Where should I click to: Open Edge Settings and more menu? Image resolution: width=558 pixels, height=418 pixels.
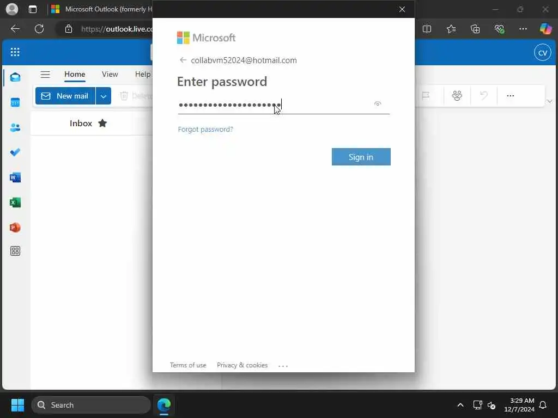point(523,29)
